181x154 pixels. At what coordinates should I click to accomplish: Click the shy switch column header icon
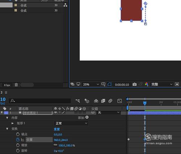(55, 109)
